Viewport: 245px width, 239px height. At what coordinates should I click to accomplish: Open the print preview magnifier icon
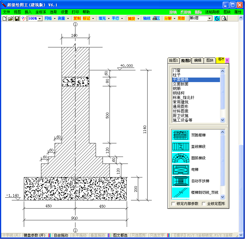224,18
